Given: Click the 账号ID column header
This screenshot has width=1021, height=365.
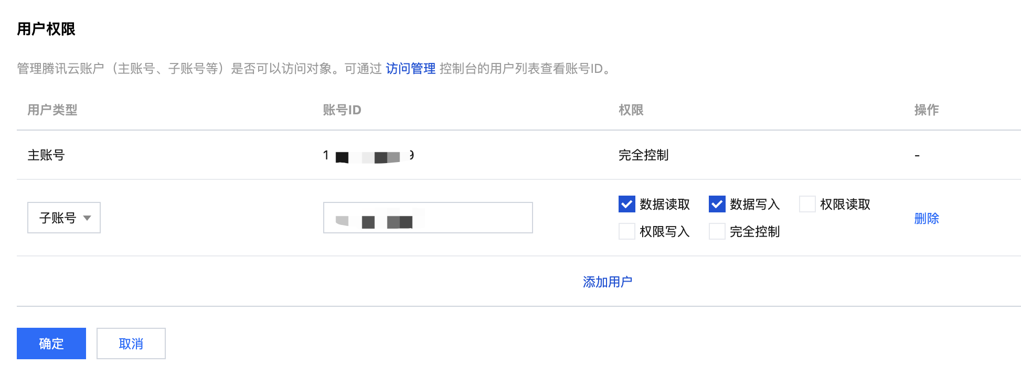Looking at the screenshot, I should coord(342,110).
